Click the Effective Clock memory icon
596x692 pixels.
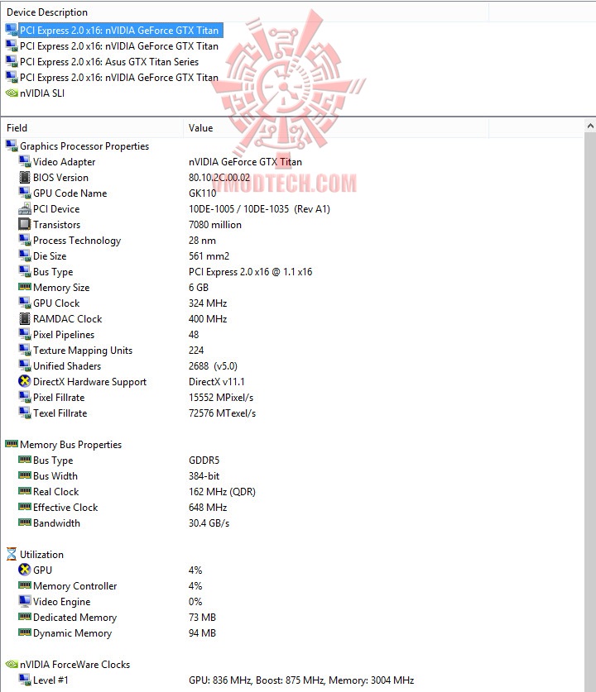tap(24, 507)
